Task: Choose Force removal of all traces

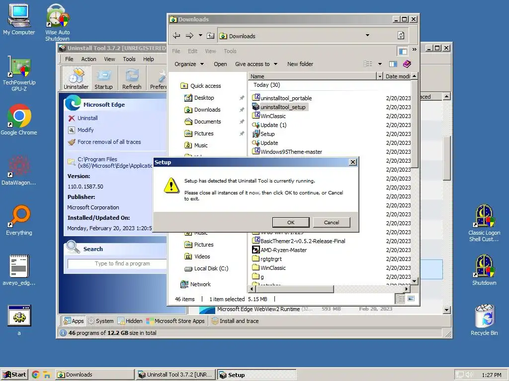Action: 104,142
